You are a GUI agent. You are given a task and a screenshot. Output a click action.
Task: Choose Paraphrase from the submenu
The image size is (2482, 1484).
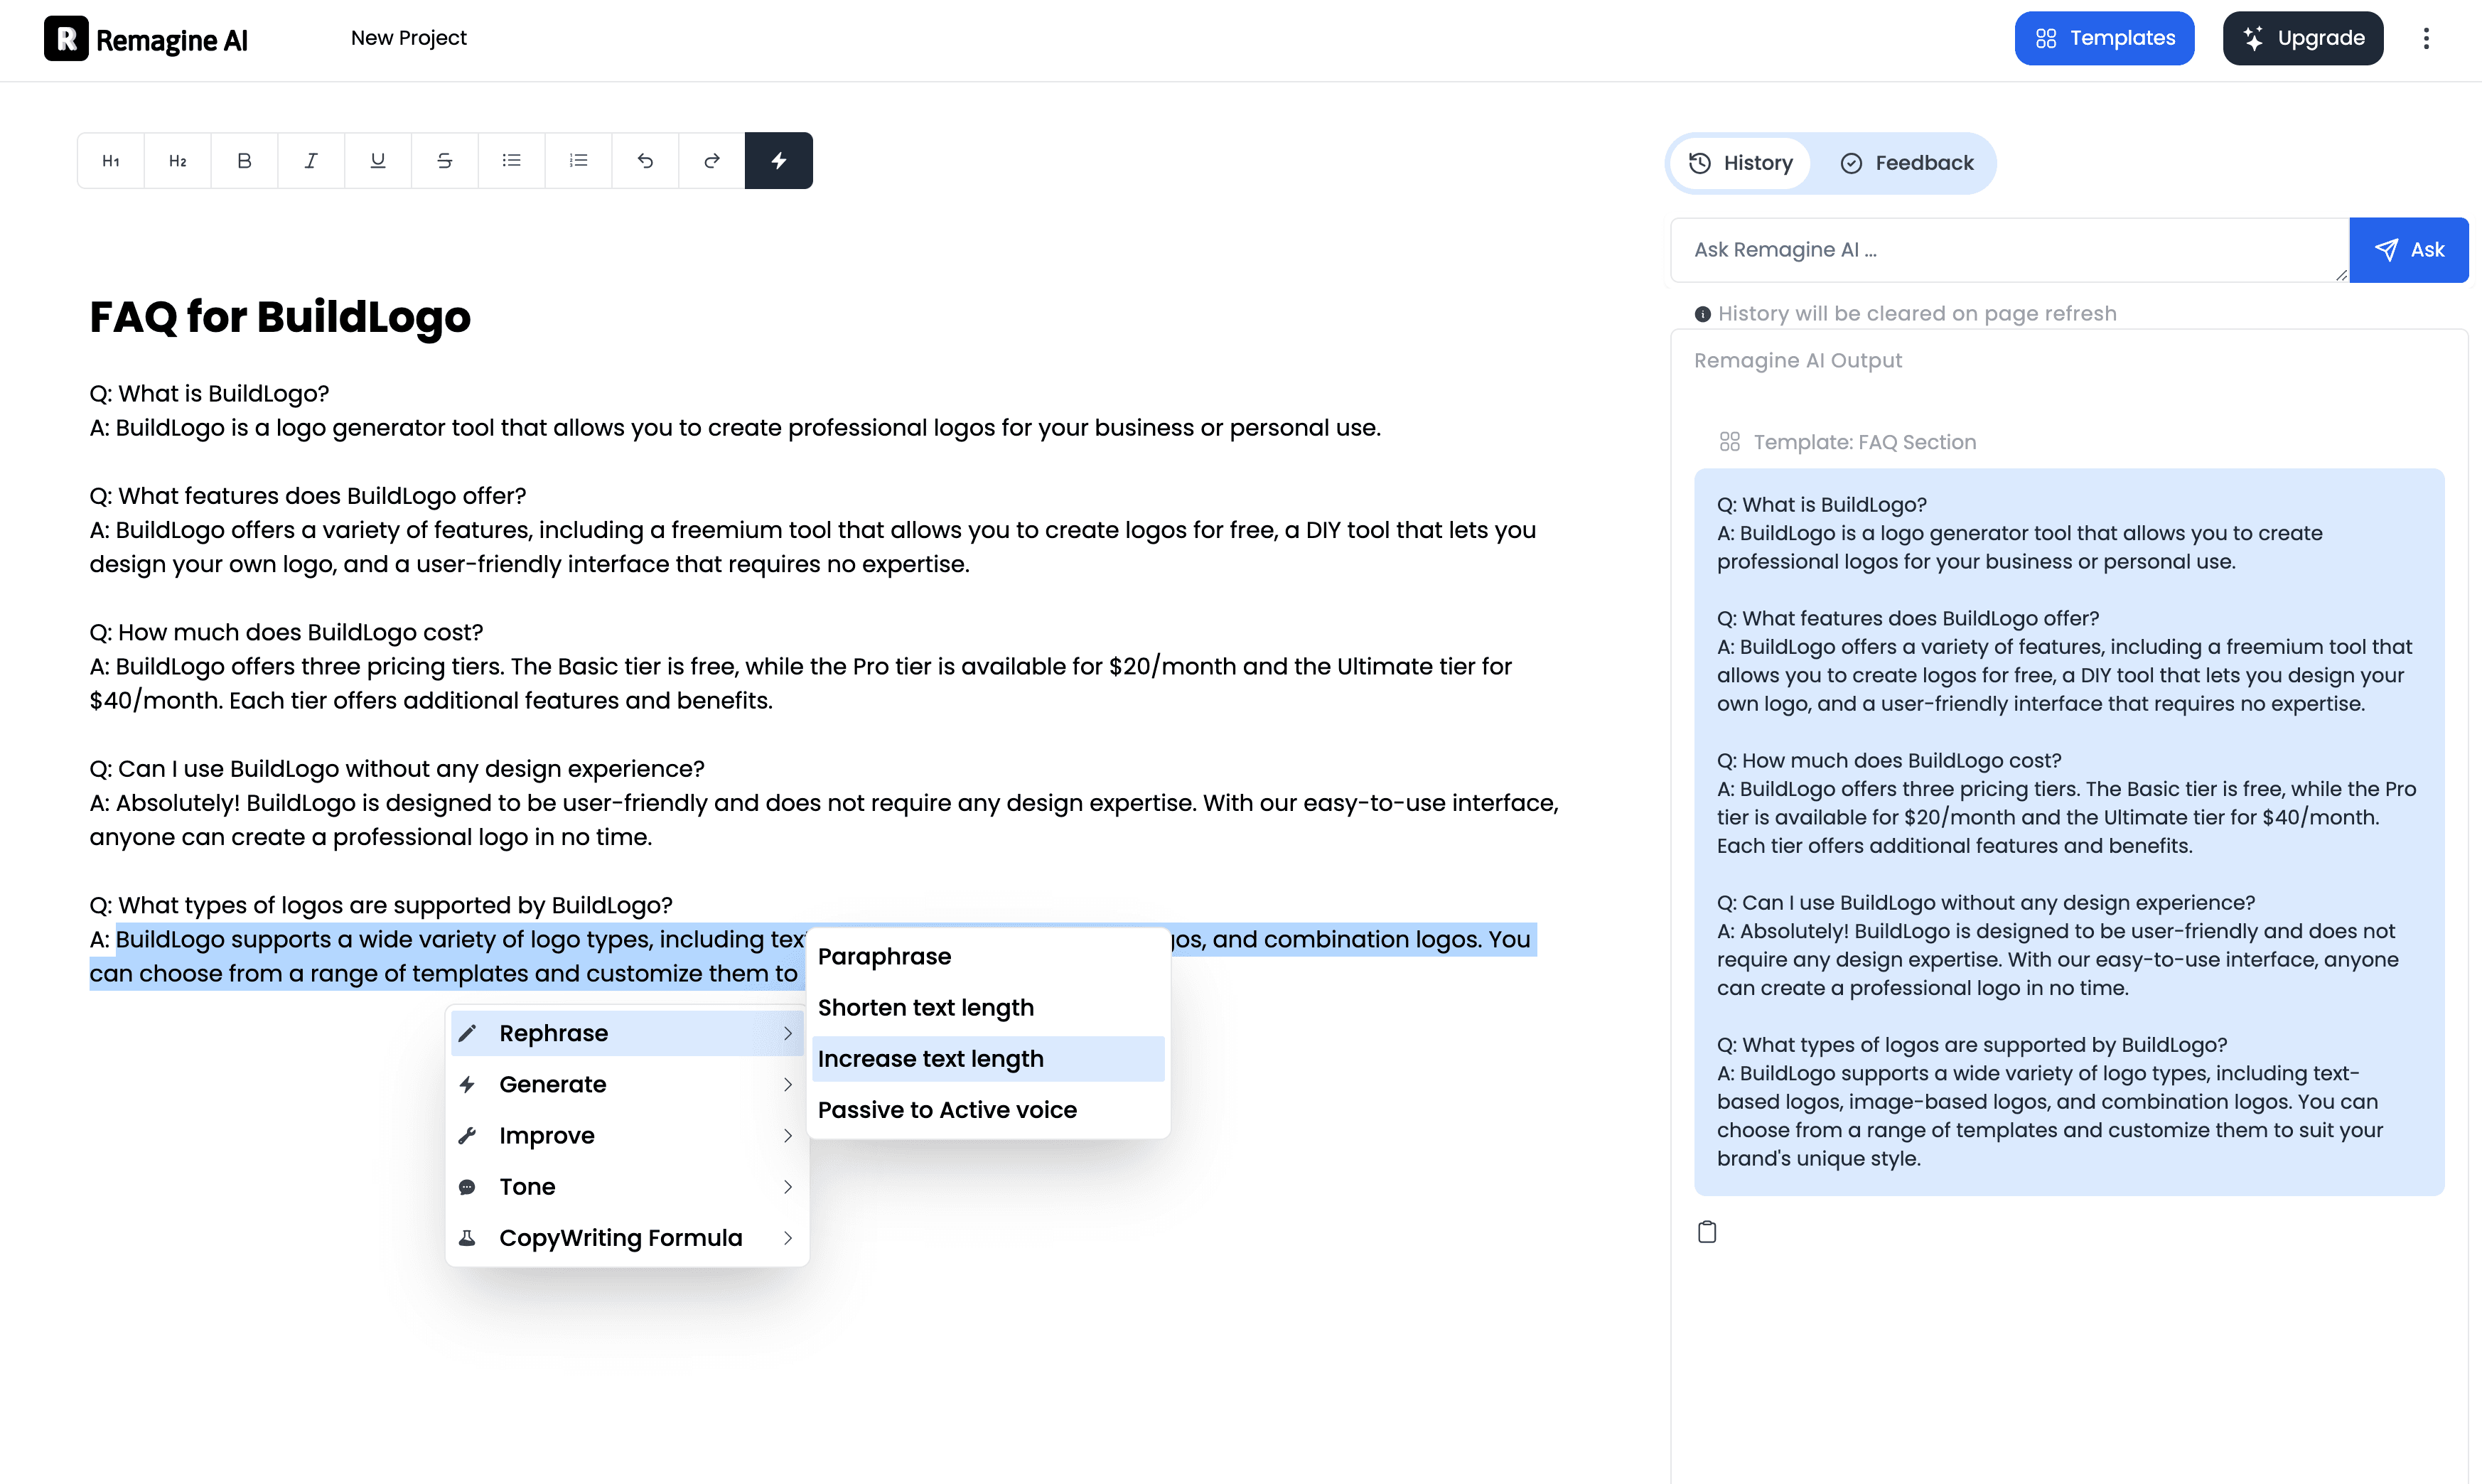coord(988,957)
